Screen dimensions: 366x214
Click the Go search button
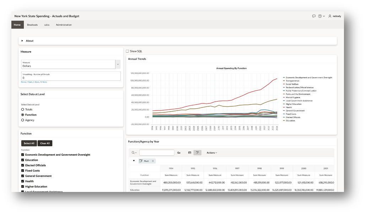point(179,153)
